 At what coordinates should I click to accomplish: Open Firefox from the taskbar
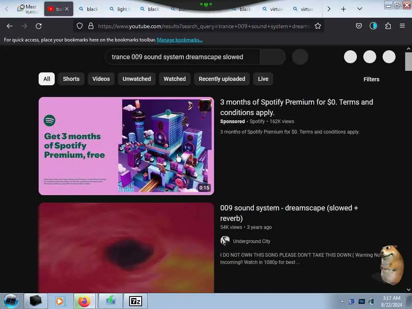84,301
